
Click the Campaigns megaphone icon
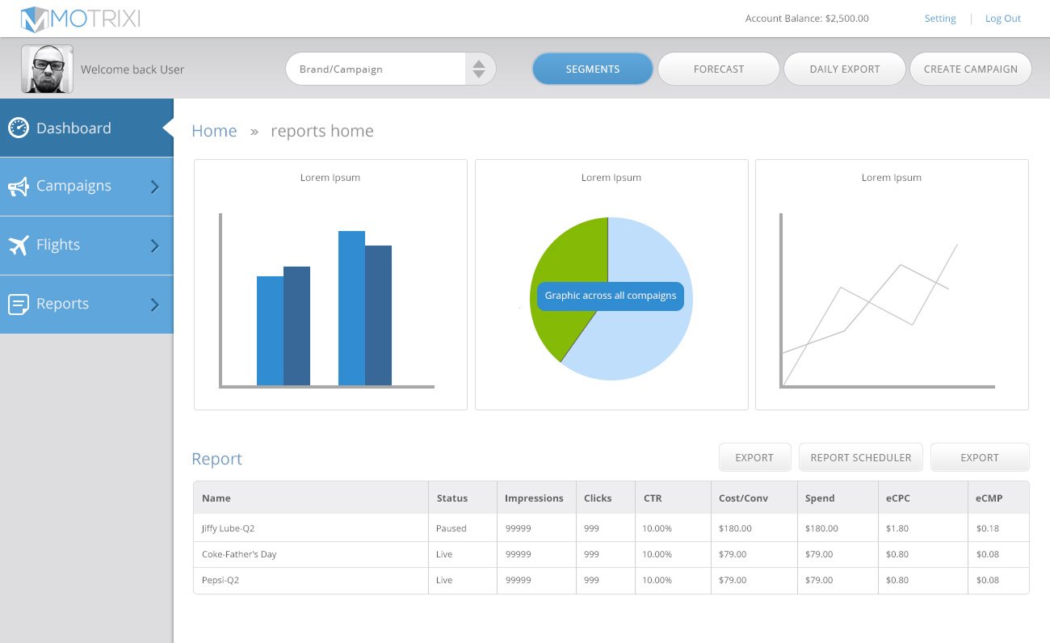(19, 187)
